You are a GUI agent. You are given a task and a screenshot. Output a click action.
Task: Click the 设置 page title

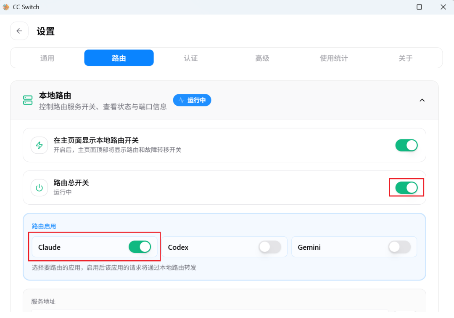pyautogui.click(x=46, y=31)
